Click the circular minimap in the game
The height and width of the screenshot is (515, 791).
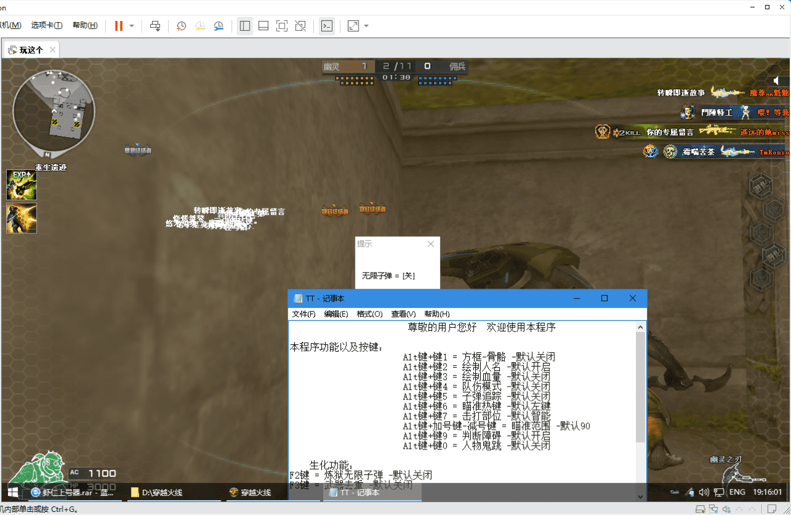(54, 111)
